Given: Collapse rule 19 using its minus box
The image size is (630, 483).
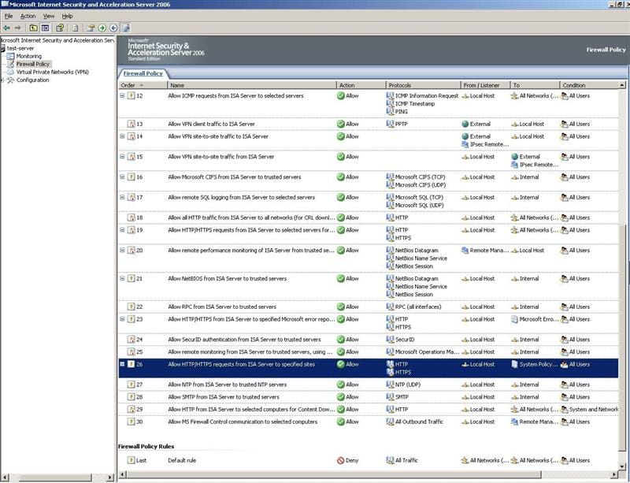Looking at the screenshot, I should [x=122, y=230].
